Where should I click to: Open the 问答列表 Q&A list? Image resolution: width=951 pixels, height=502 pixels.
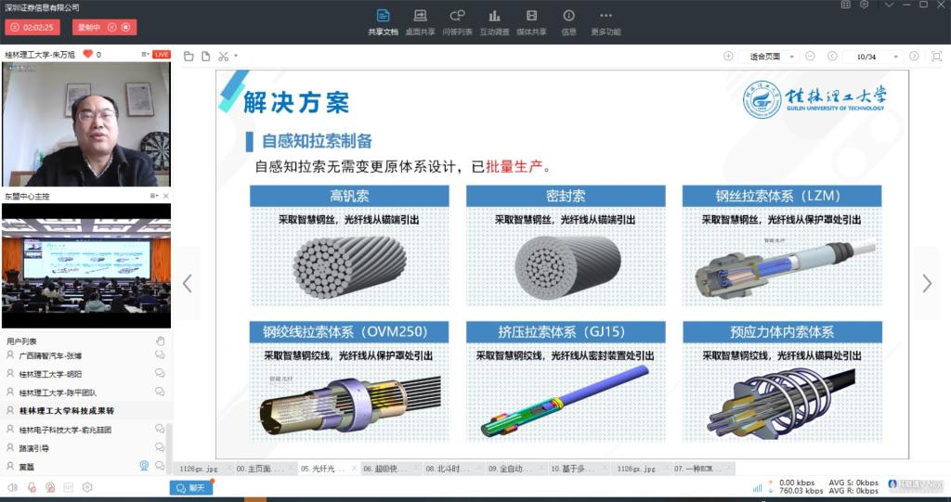coord(457,21)
